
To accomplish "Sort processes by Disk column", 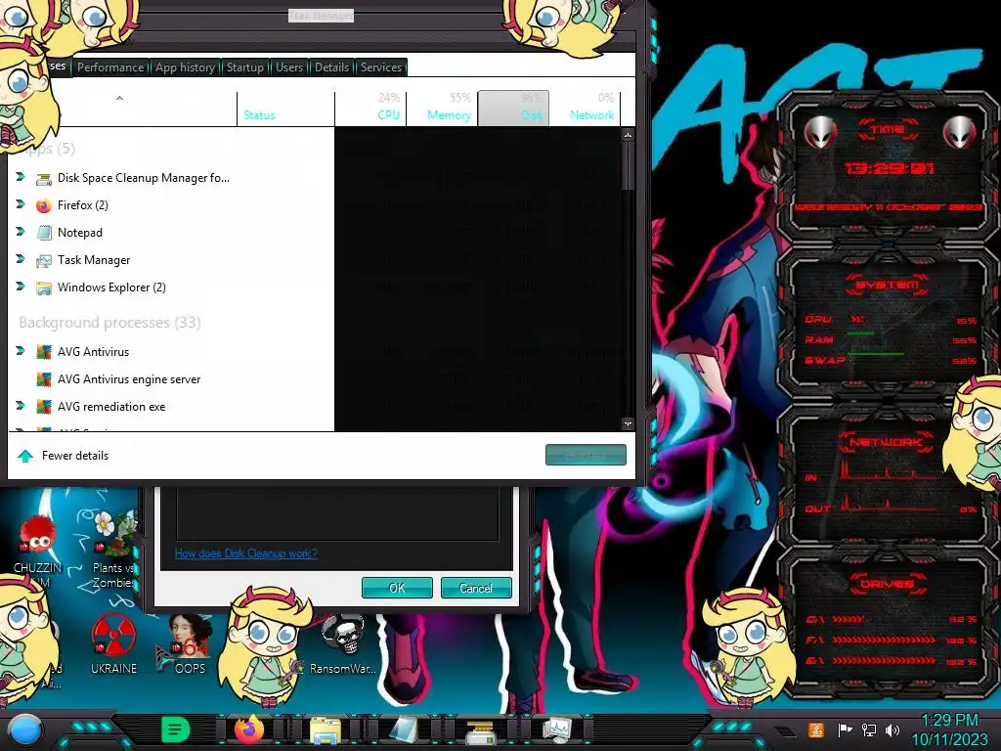I will tap(513, 108).
